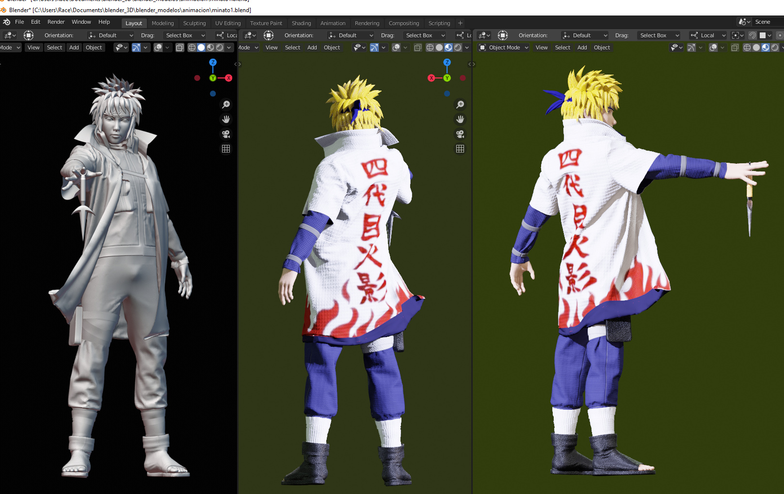Click the active transform tool icon in middle viewport
784x494 pixels.
[269, 35]
